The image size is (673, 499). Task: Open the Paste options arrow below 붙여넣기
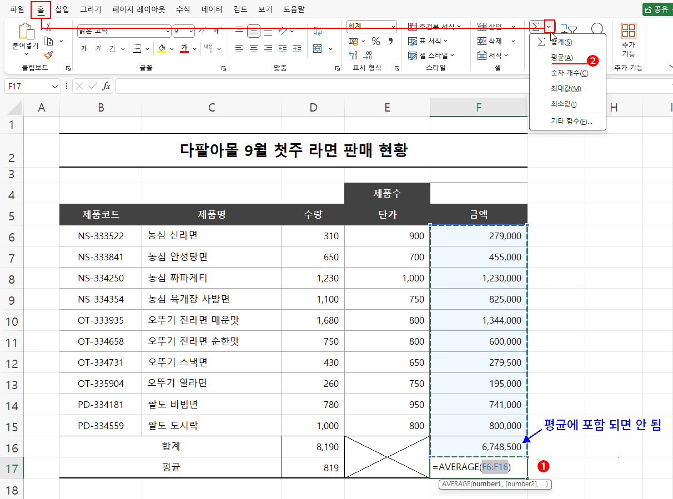[x=26, y=53]
